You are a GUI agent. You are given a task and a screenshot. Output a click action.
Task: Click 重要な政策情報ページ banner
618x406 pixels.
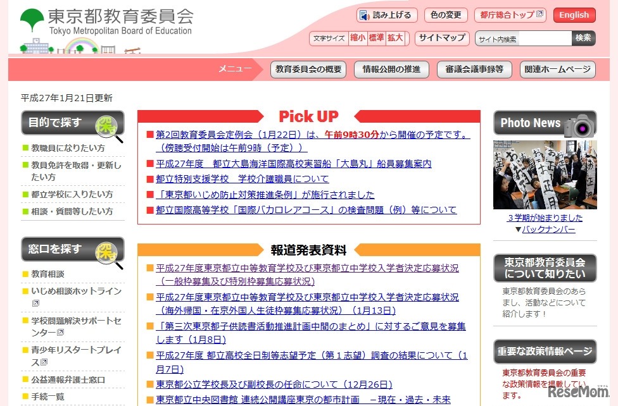point(545,351)
